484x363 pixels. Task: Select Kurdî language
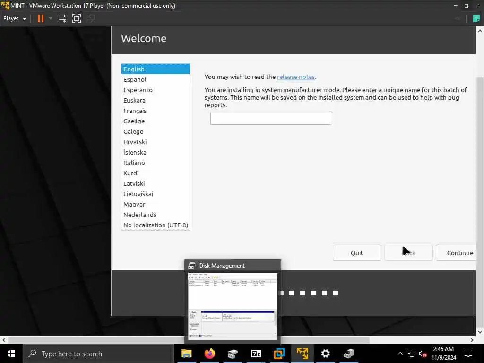[156, 173]
